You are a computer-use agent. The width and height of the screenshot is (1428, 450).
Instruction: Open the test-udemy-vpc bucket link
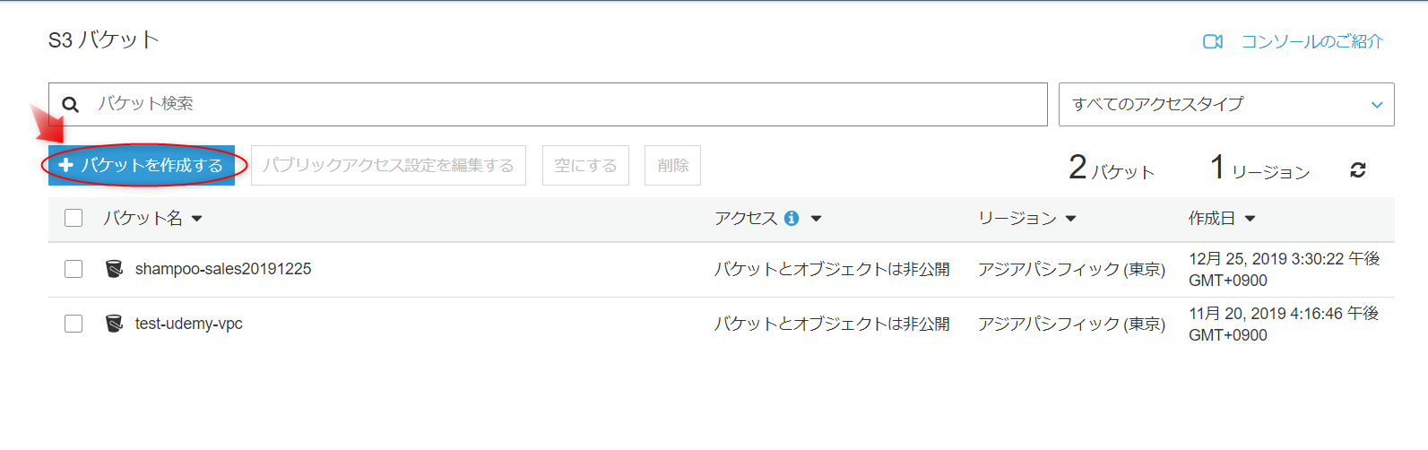189,324
